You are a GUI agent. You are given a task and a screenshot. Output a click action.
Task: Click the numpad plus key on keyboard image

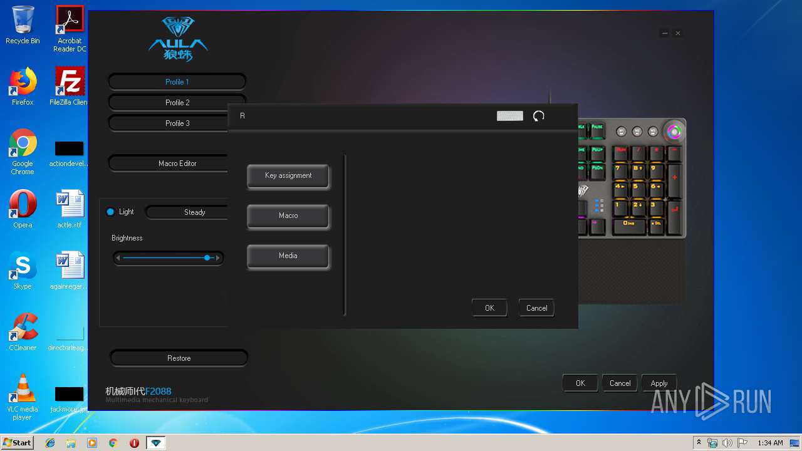coord(675,180)
